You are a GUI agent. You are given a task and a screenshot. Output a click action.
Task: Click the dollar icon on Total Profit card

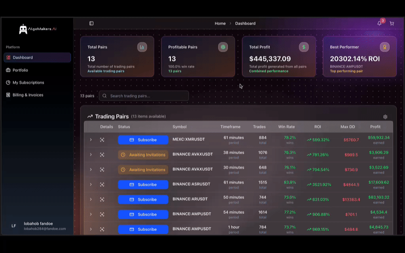tap(303, 47)
